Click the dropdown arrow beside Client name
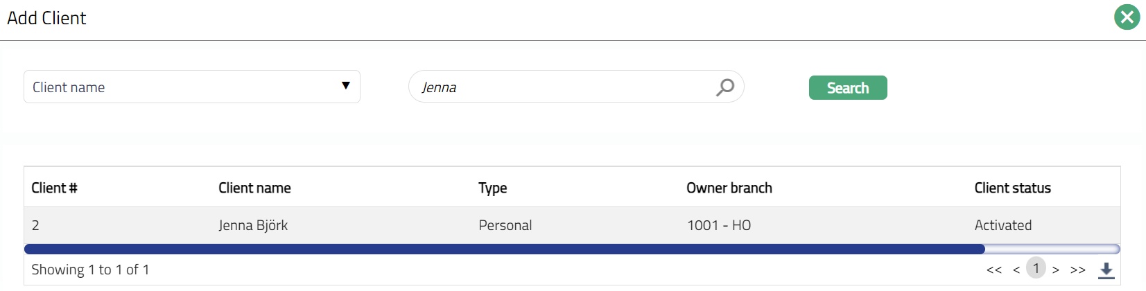This screenshot has width=1146, height=291. pyautogui.click(x=346, y=86)
